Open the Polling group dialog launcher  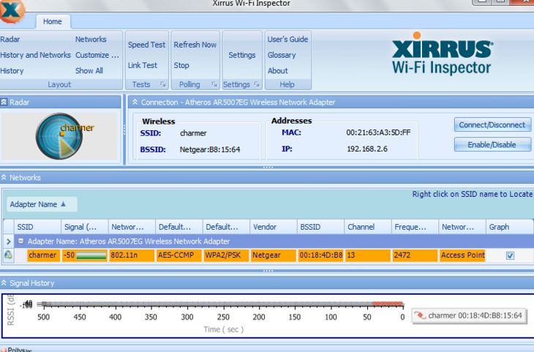(212, 85)
